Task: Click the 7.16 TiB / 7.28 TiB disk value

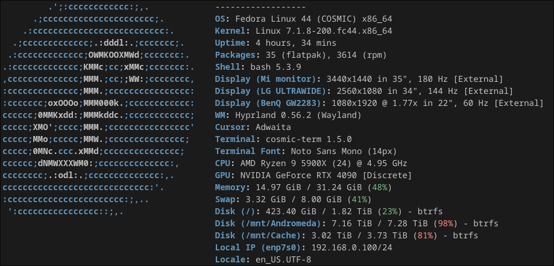Action: (x=379, y=223)
